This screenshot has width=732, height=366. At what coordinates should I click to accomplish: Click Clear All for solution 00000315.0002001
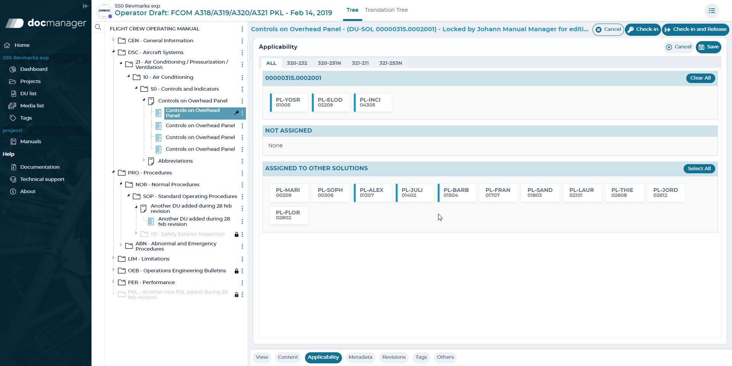[700, 78]
